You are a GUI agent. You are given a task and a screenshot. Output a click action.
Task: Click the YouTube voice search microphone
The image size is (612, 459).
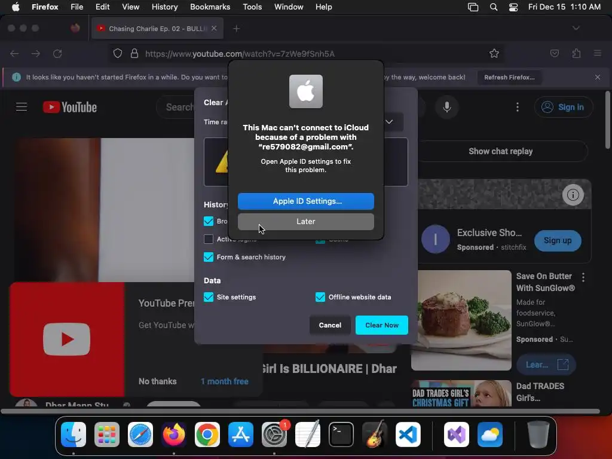tap(447, 107)
